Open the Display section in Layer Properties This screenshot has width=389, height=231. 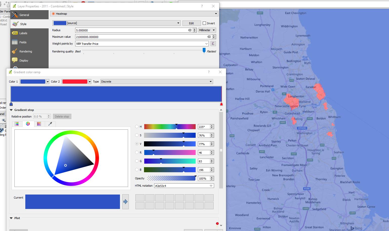(x=29, y=61)
